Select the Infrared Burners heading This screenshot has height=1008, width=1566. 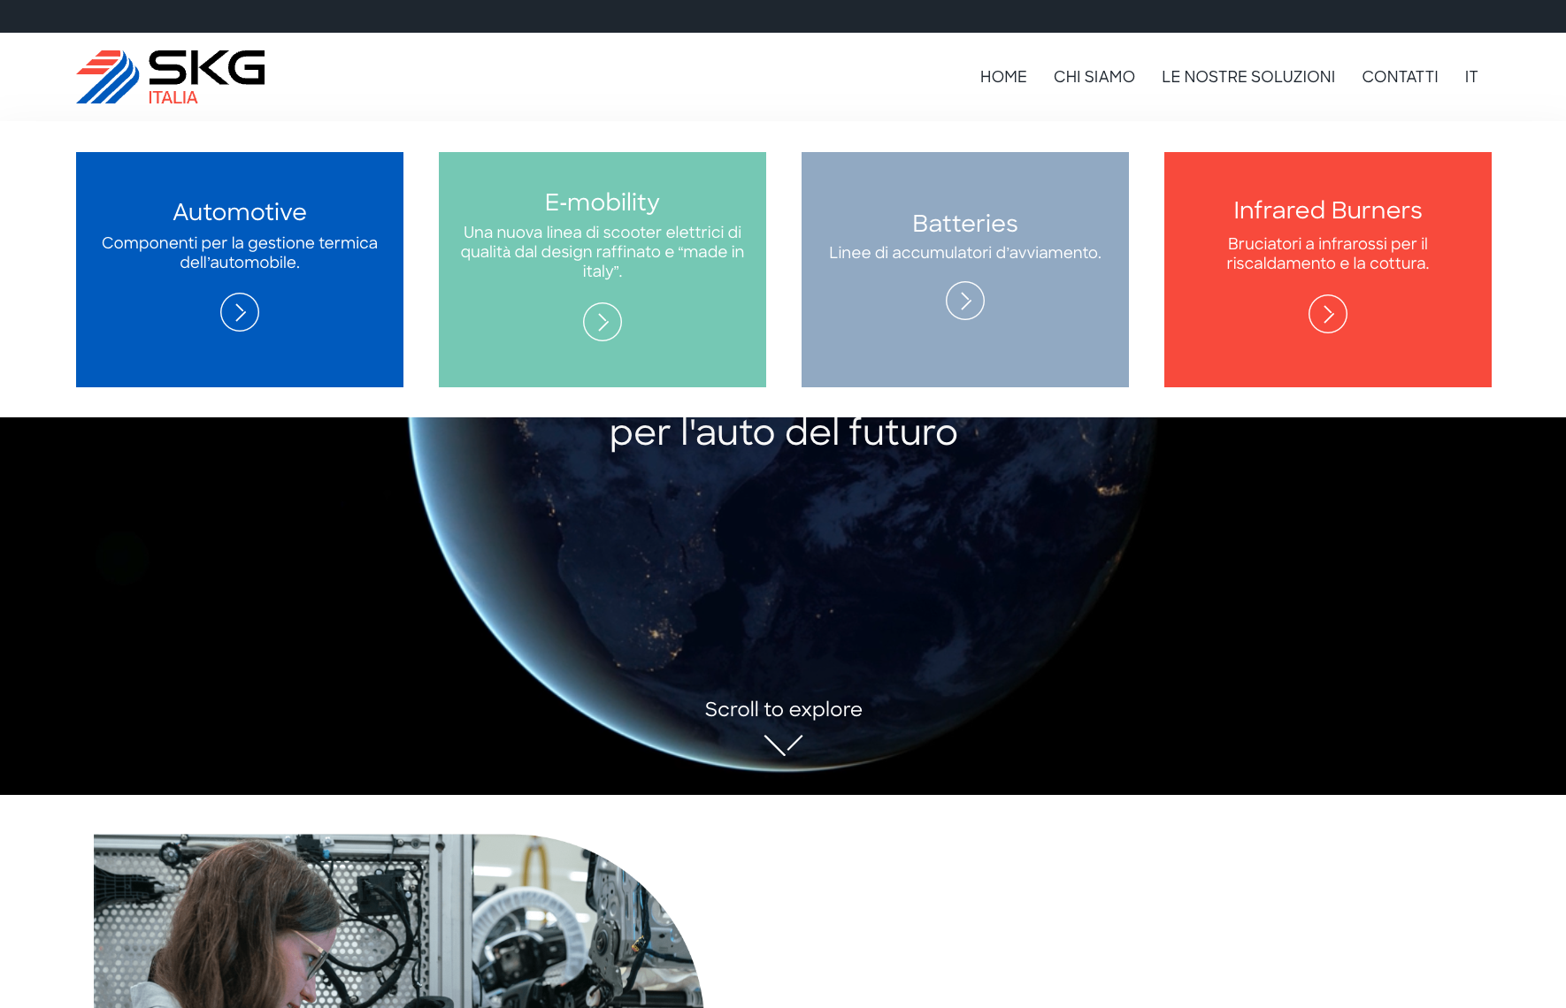pyautogui.click(x=1328, y=210)
